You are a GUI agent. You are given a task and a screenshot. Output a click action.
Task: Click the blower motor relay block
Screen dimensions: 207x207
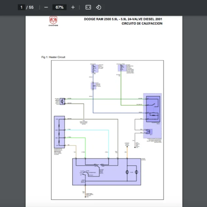coord(152,107)
